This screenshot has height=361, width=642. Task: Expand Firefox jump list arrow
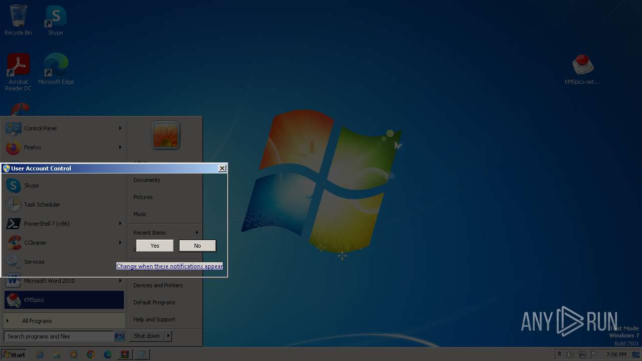(120, 147)
